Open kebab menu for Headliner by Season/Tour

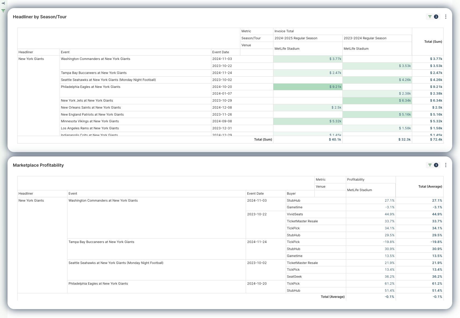pos(445,17)
